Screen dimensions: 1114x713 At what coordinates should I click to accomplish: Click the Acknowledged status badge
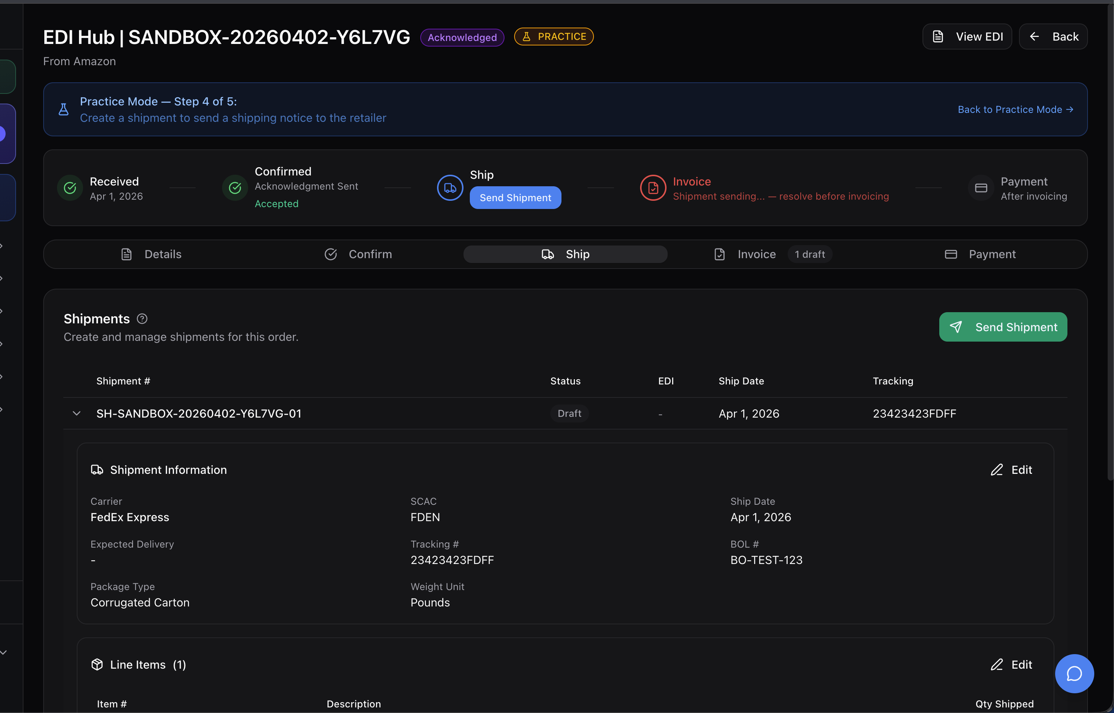(x=462, y=37)
